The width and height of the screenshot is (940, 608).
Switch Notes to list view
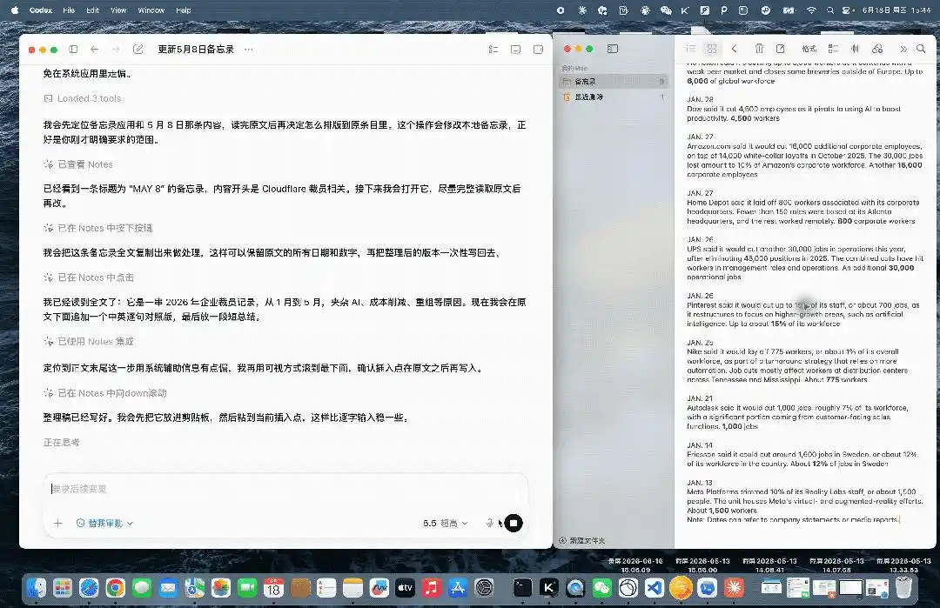pyautogui.click(x=691, y=49)
